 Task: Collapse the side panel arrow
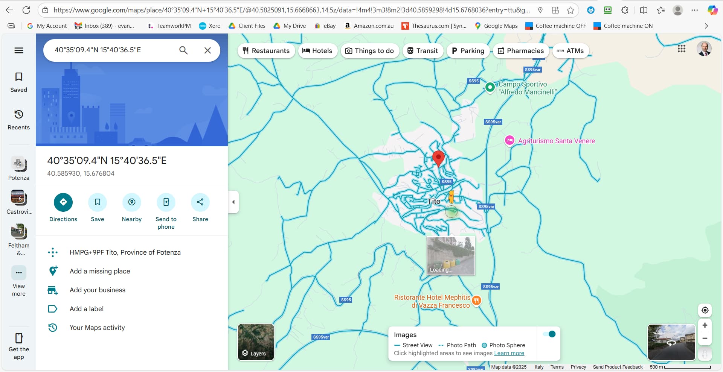point(233,202)
